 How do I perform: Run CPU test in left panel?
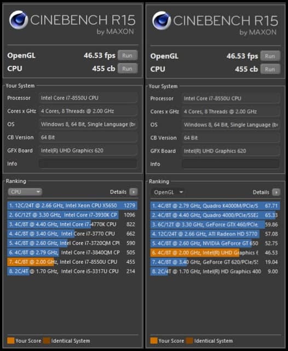coord(128,69)
